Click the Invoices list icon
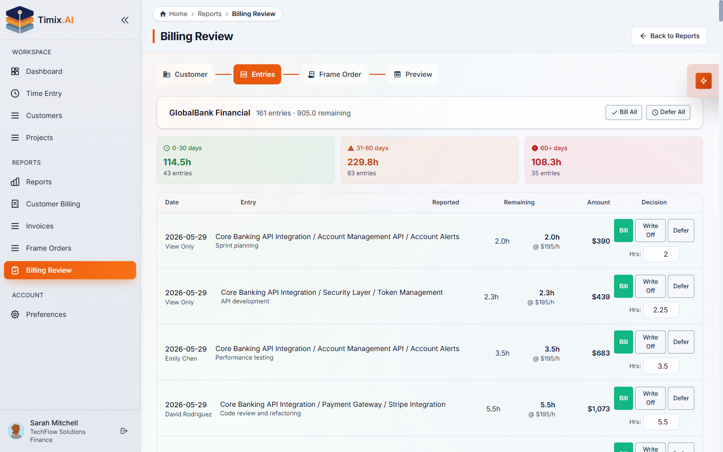The width and height of the screenshot is (723, 452). tap(15, 226)
